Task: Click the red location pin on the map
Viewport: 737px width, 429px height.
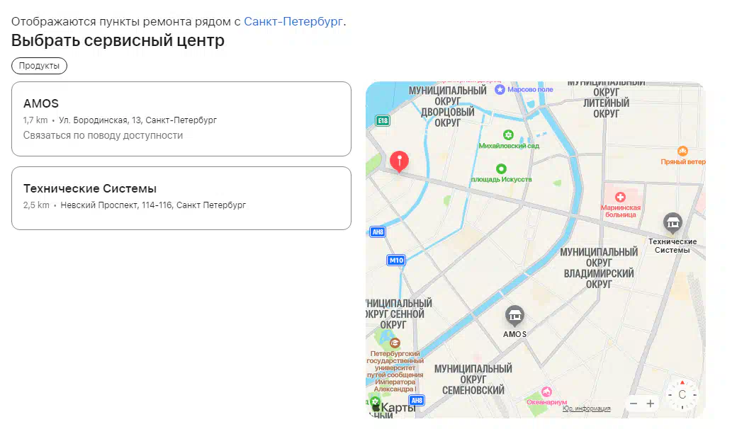Action: (x=399, y=161)
